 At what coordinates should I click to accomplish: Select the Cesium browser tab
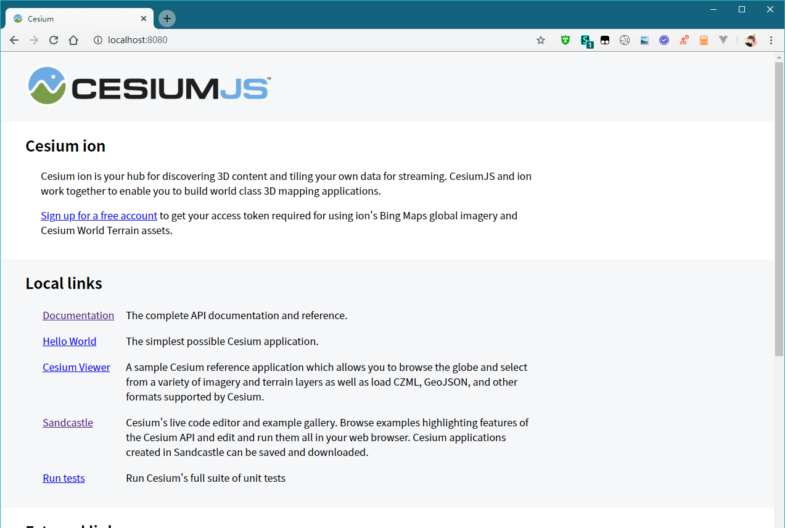pos(80,19)
